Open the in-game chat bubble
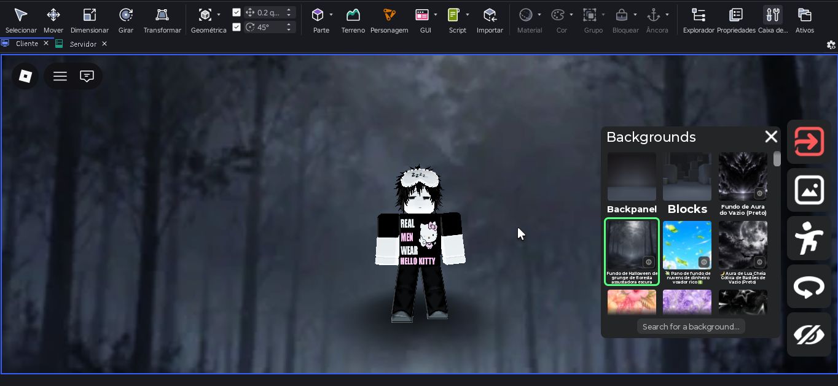 coord(87,76)
